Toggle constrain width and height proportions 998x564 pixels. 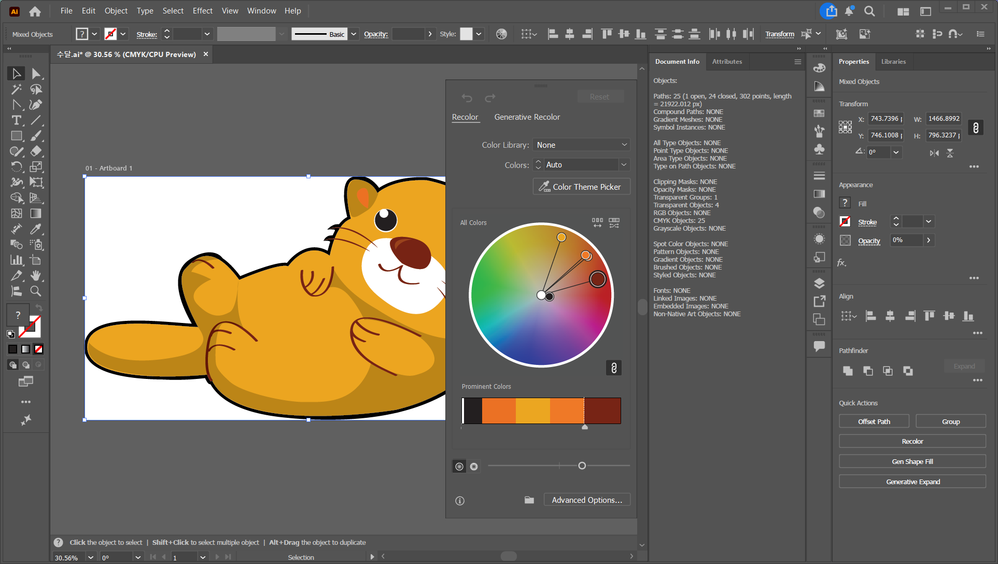[x=976, y=128]
